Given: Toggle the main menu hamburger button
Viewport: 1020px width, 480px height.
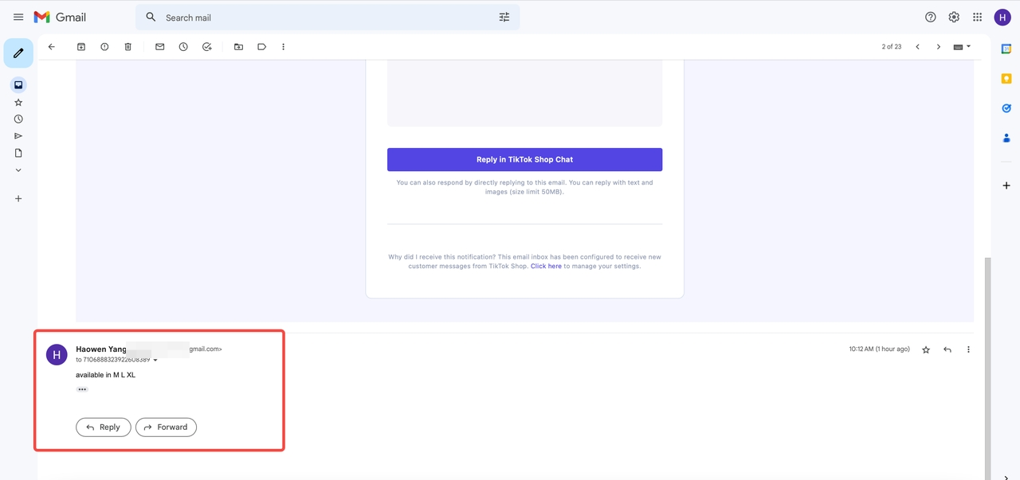Looking at the screenshot, I should (18, 17).
